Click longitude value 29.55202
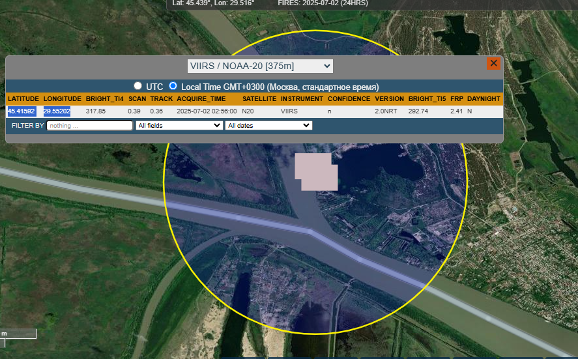 click(x=57, y=111)
